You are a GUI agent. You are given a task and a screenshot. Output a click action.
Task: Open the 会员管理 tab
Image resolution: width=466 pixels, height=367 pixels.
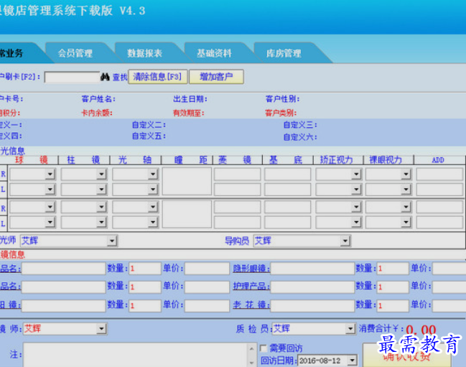click(x=75, y=53)
